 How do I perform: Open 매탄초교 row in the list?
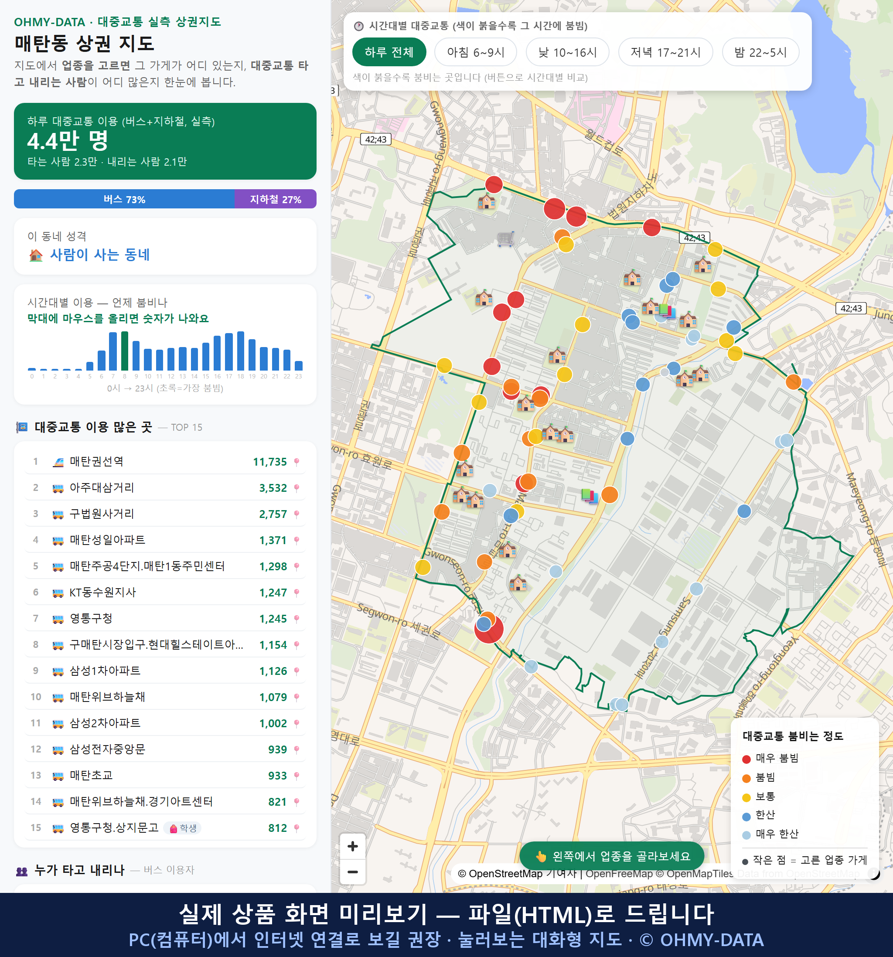coord(165,776)
